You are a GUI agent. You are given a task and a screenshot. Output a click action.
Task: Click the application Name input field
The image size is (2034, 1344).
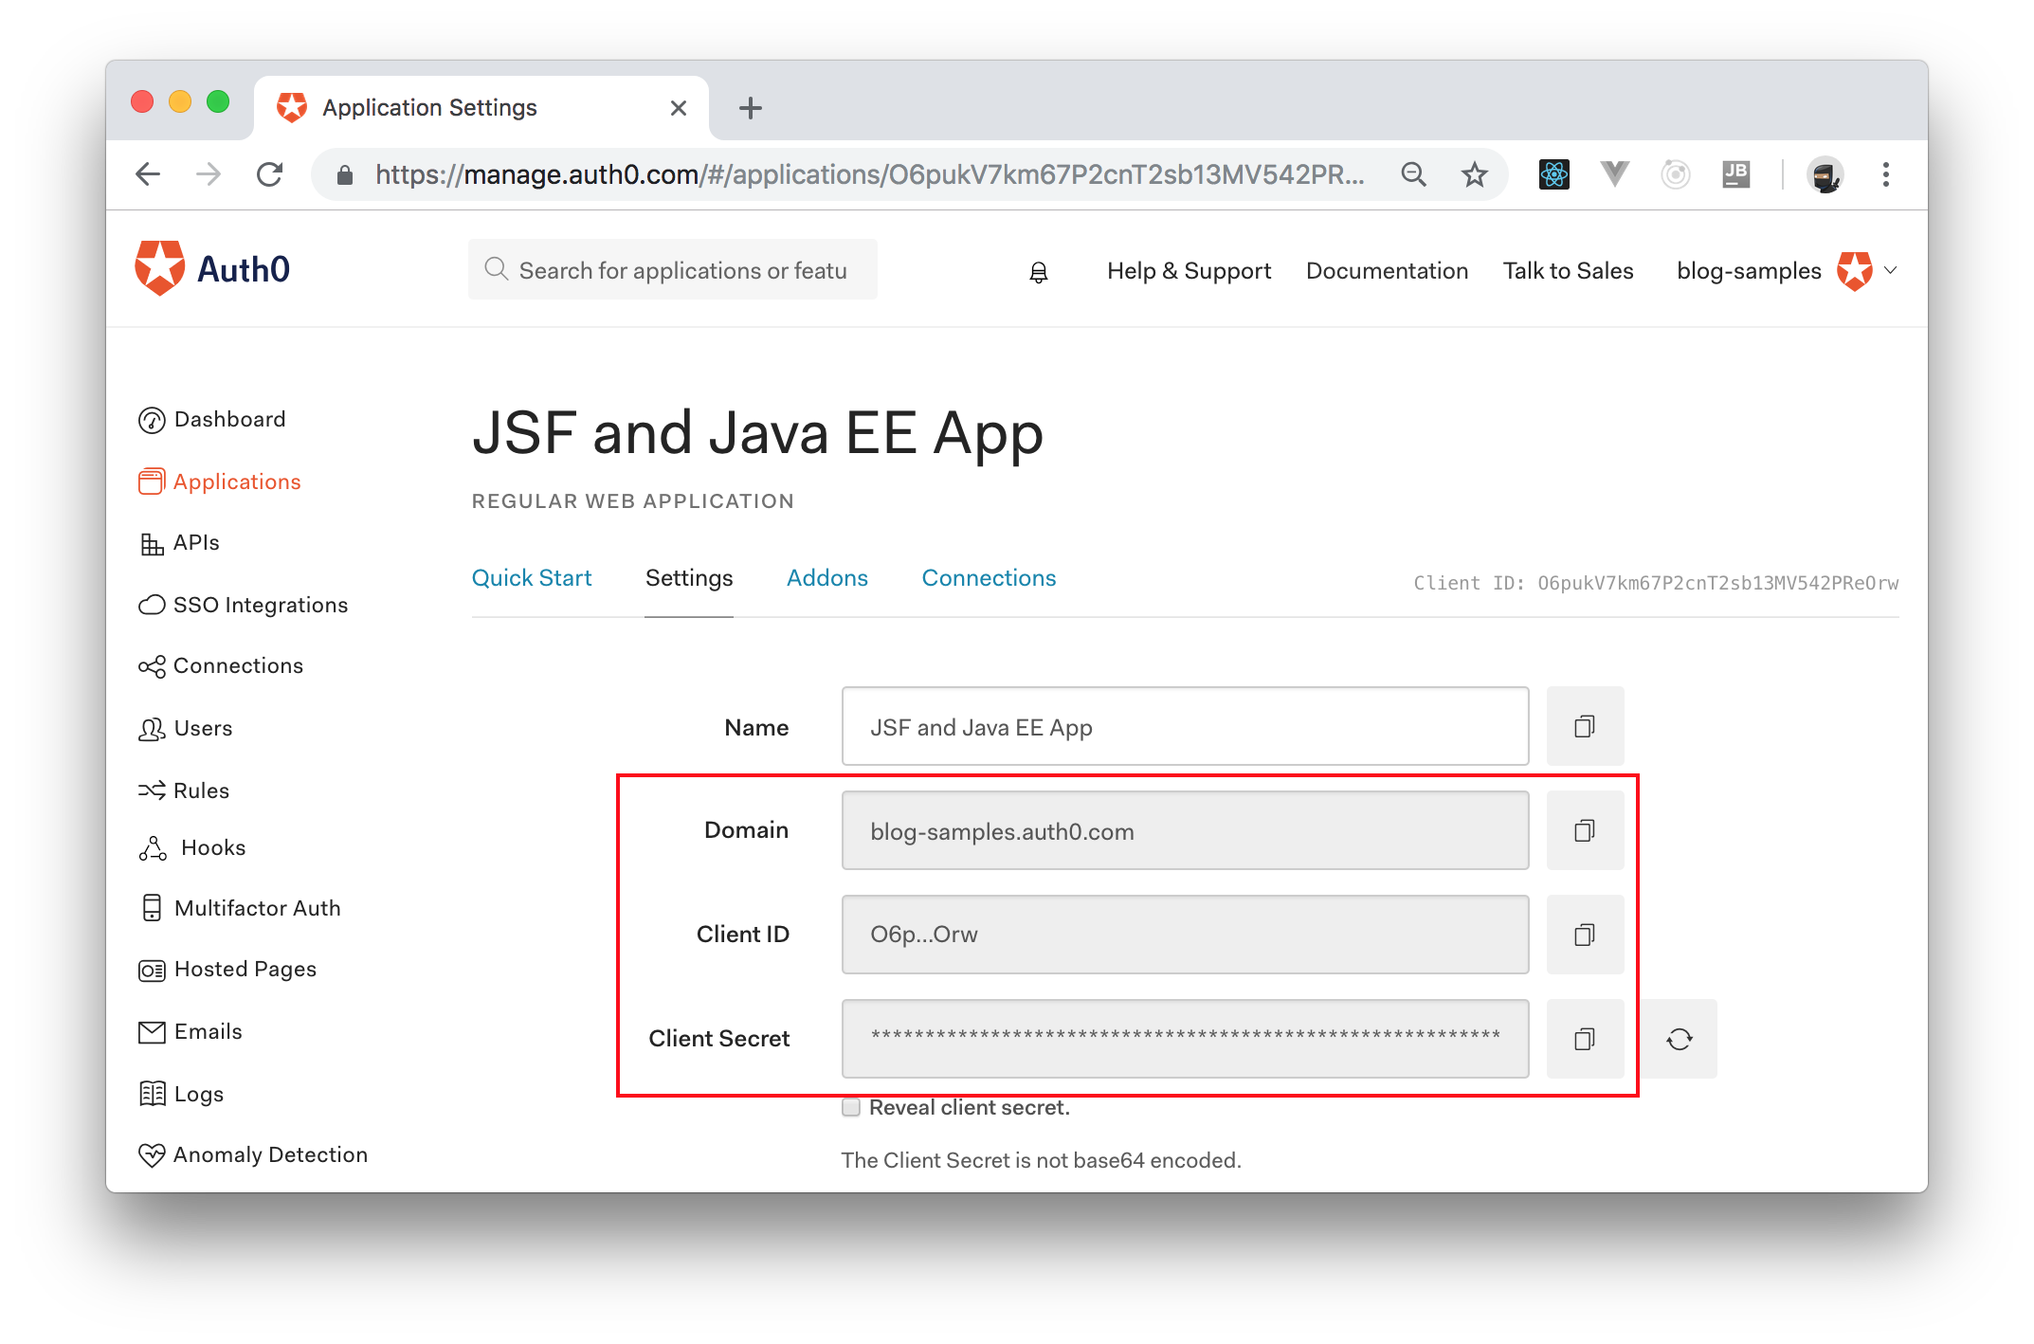pyautogui.click(x=1185, y=726)
